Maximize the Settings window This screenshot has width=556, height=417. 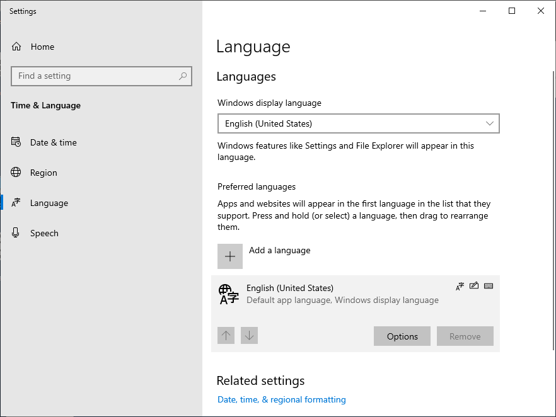512,11
